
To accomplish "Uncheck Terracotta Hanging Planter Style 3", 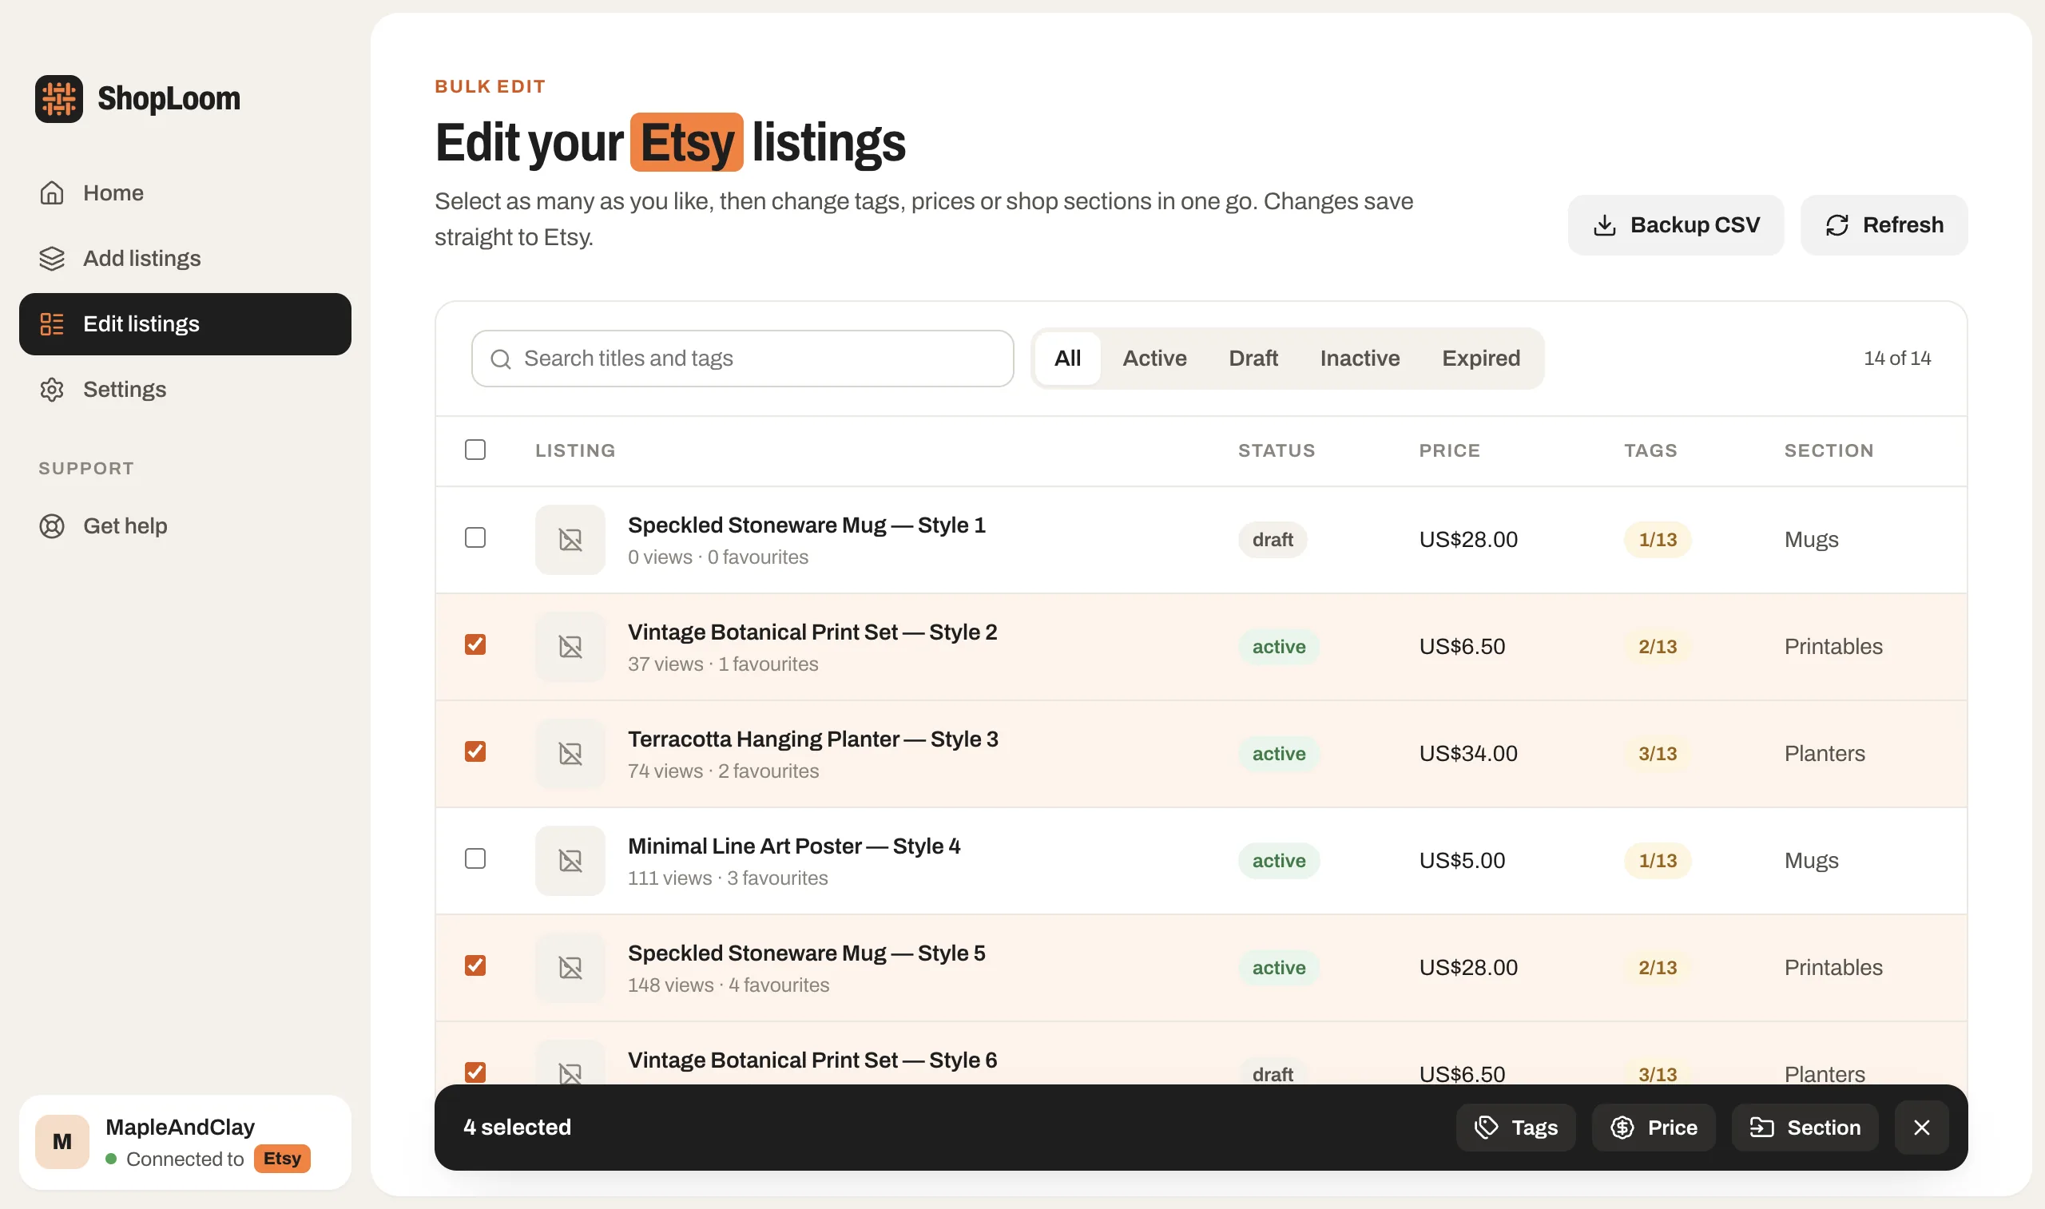I will pos(475,751).
